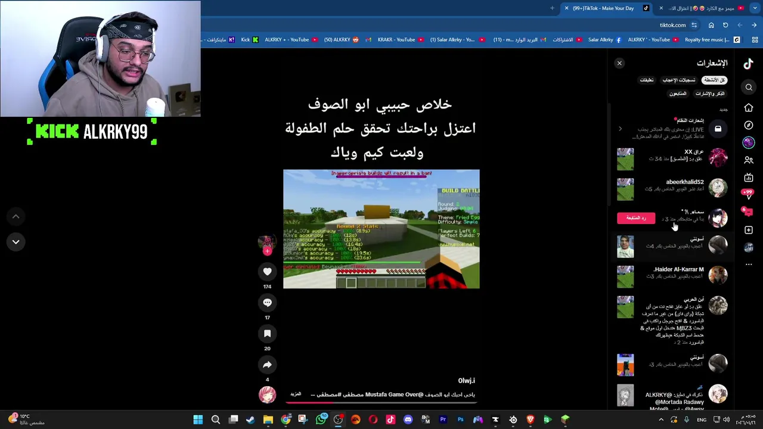
Task: Open TikTok search from the sidebar
Action: coord(749,88)
